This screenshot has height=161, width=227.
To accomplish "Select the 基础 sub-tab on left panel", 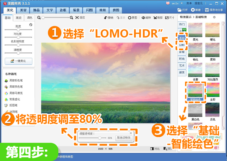I will [x=8, y=18].
